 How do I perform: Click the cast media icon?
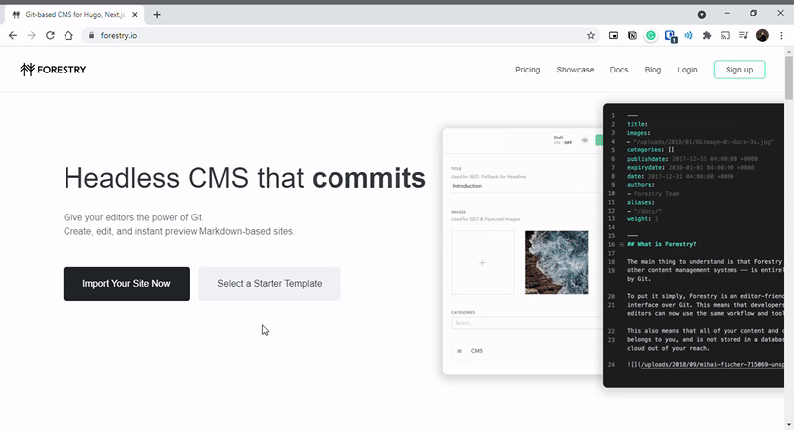(x=726, y=35)
